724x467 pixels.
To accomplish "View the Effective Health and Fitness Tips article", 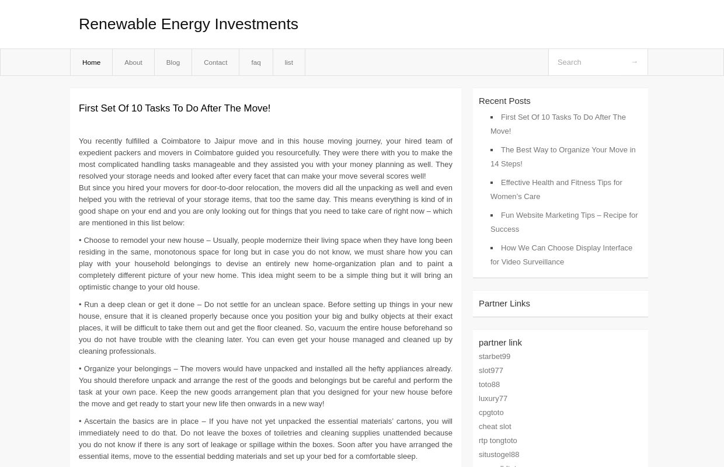I will coord(556,189).
